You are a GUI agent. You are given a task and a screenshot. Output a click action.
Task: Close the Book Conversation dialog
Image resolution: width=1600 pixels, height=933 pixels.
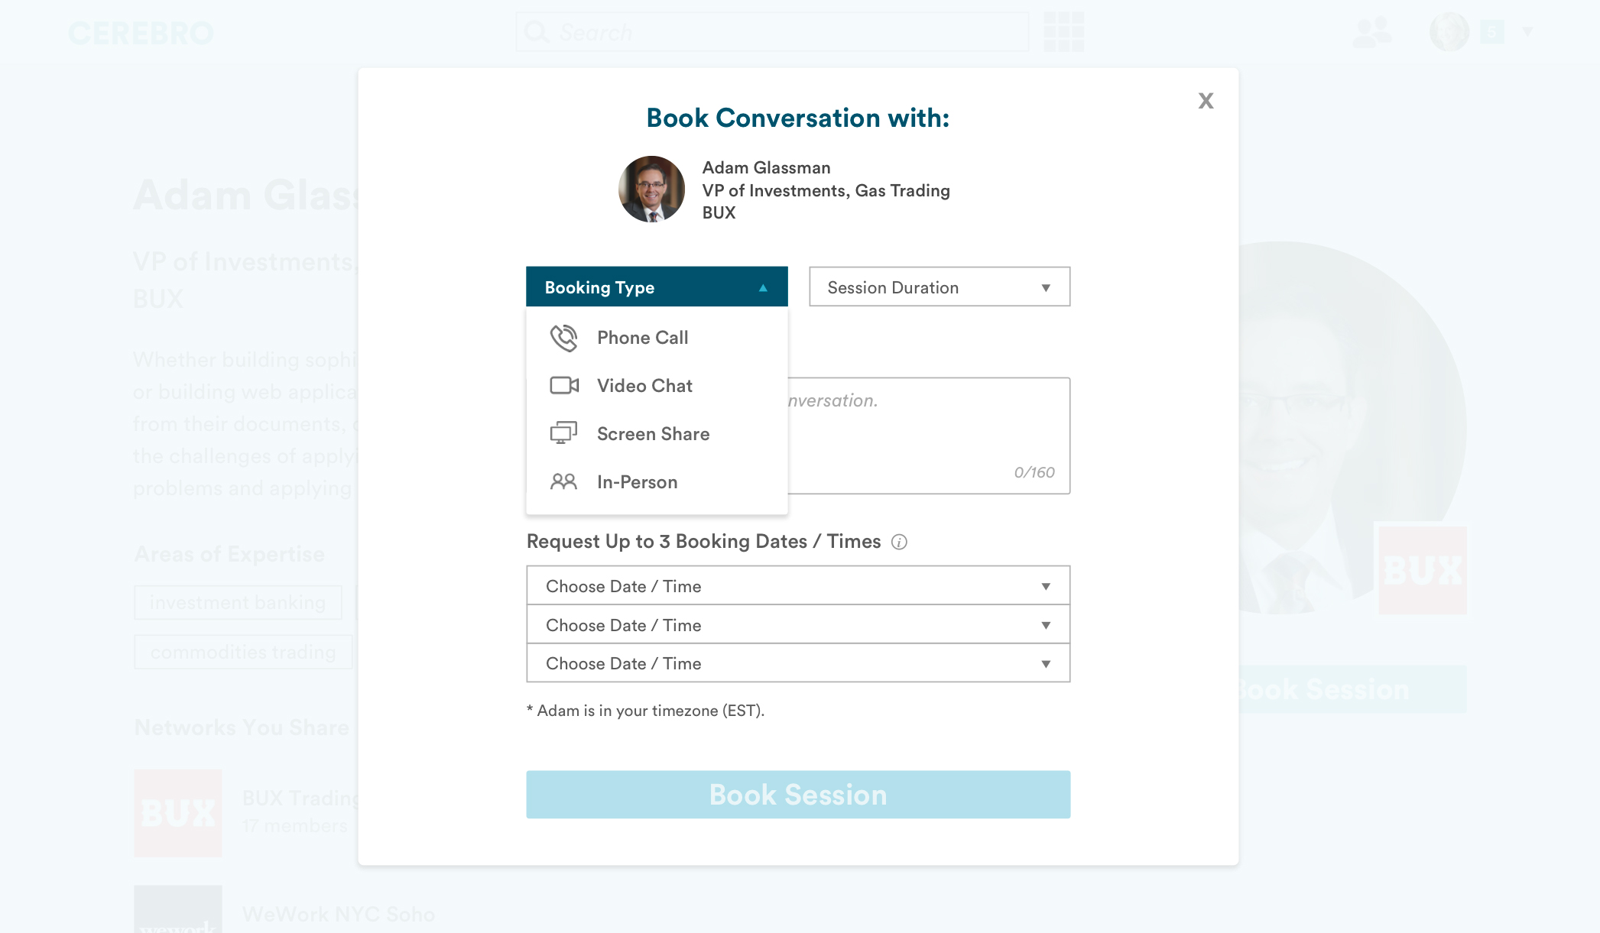coord(1206,101)
